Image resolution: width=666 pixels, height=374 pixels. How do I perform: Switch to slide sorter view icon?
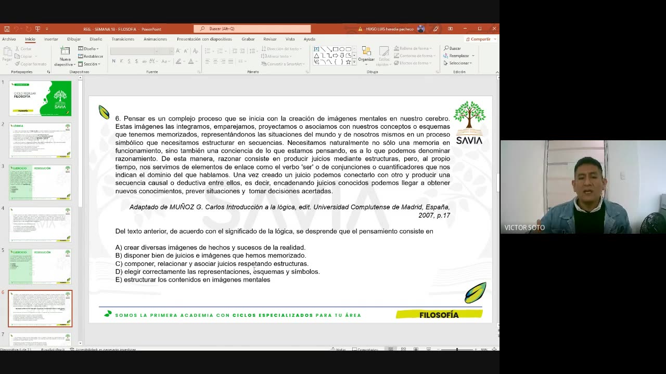403,350
